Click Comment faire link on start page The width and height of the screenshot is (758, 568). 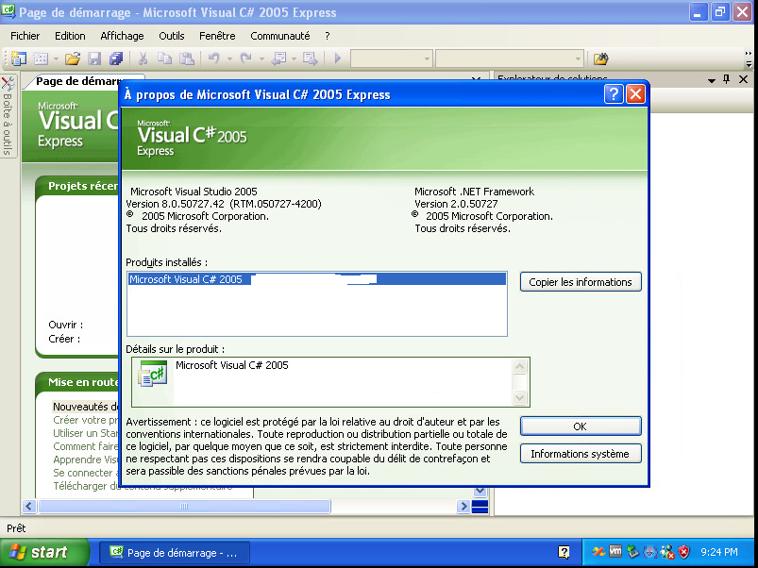pos(86,446)
